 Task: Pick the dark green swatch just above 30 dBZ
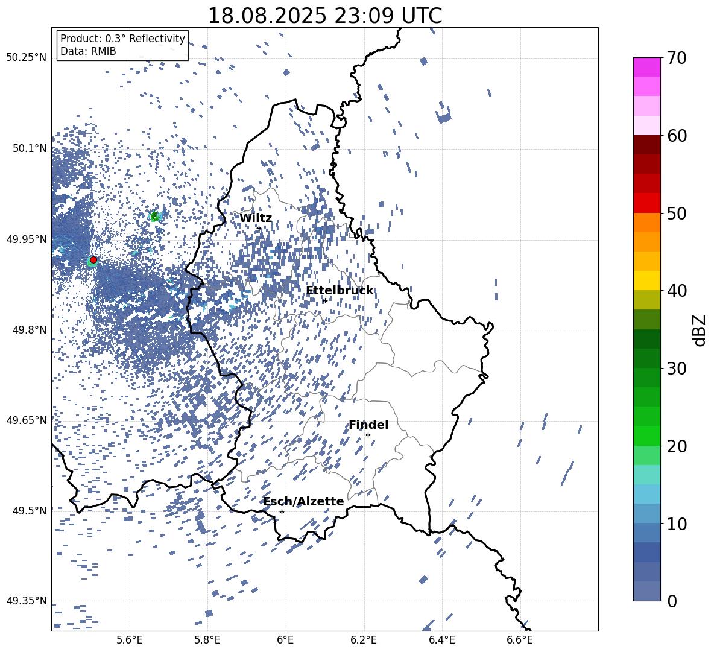647,358
